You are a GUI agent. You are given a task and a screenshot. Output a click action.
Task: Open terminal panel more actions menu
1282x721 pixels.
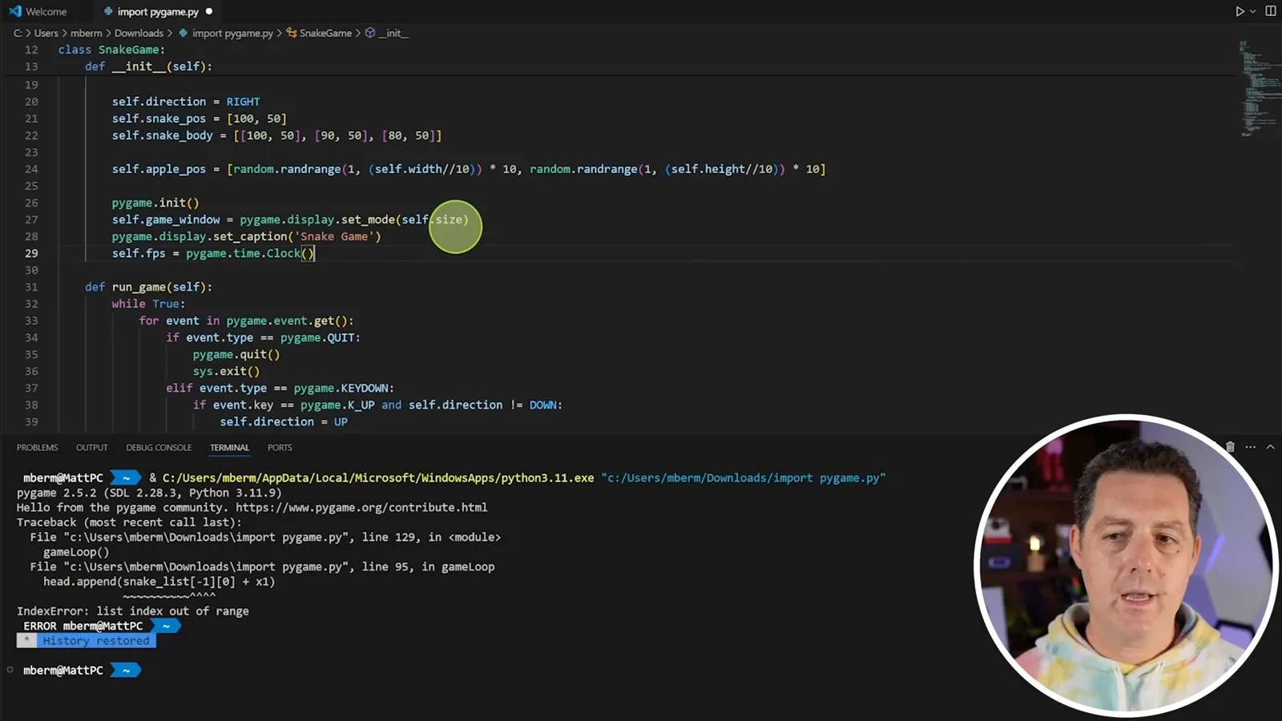[x=1251, y=447]
